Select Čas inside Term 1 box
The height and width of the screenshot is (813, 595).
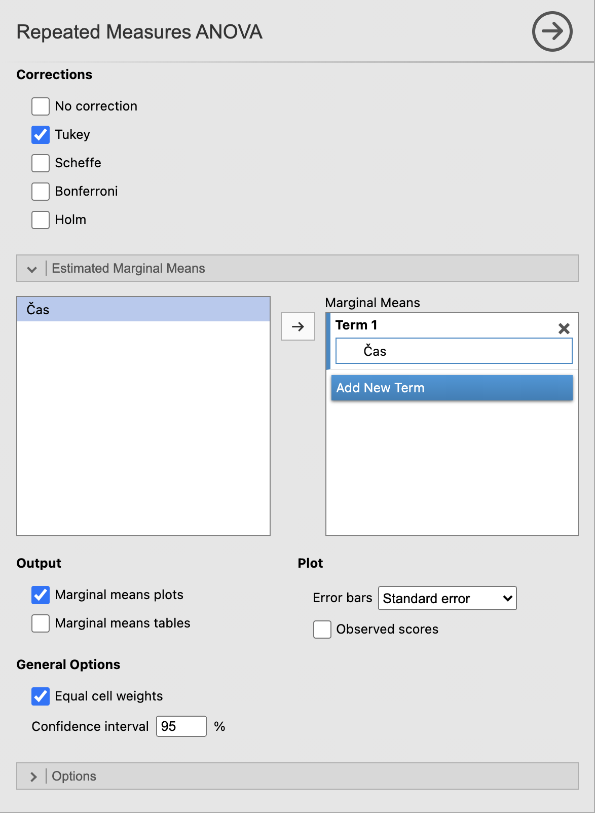[x=454, y=351]
